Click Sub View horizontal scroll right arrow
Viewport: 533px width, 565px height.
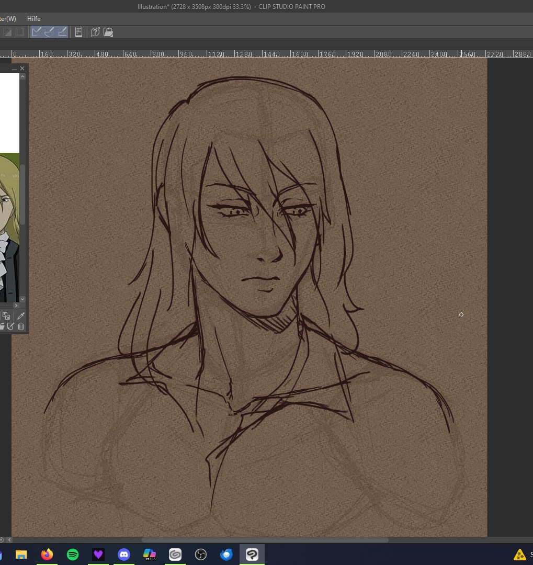click(x=16, y=306)
